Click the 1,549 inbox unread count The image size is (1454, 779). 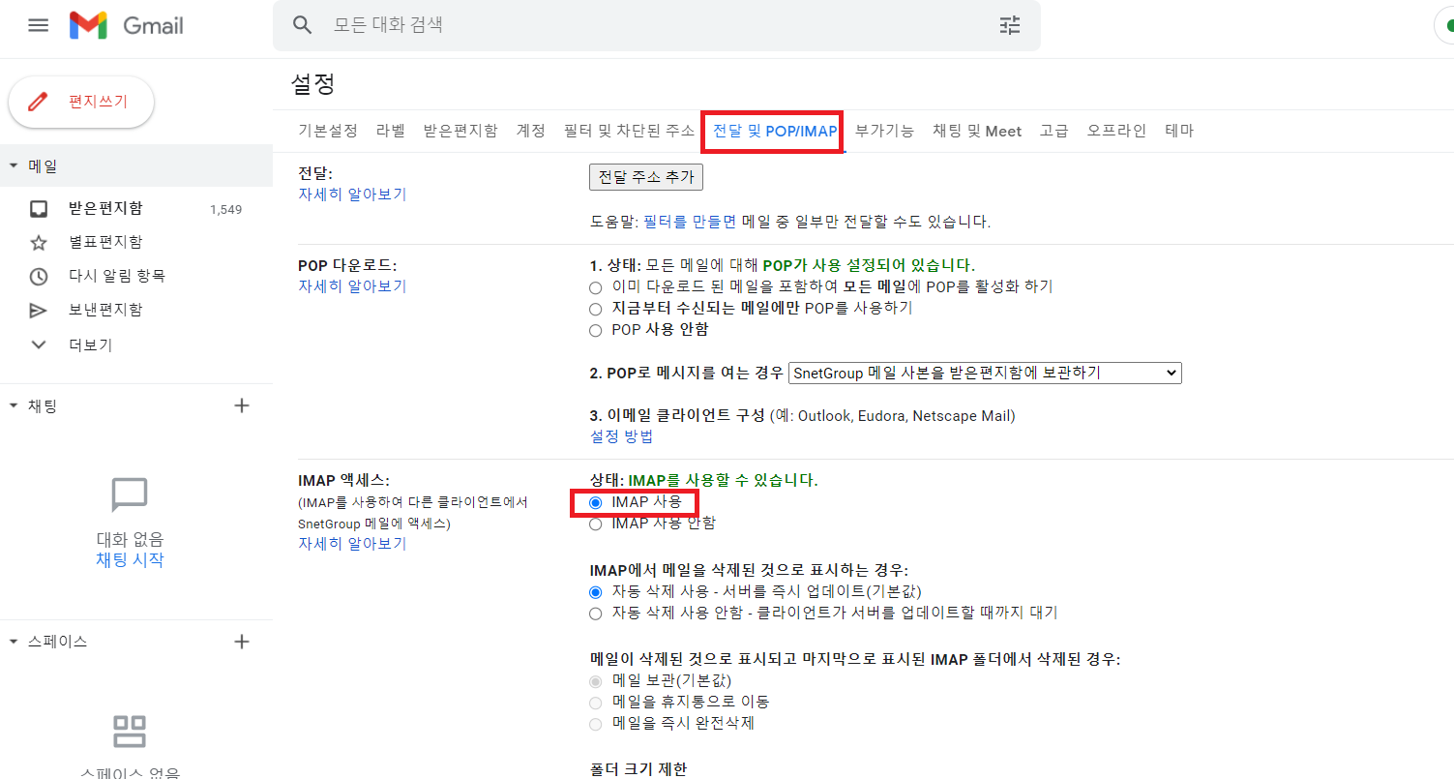225,209
